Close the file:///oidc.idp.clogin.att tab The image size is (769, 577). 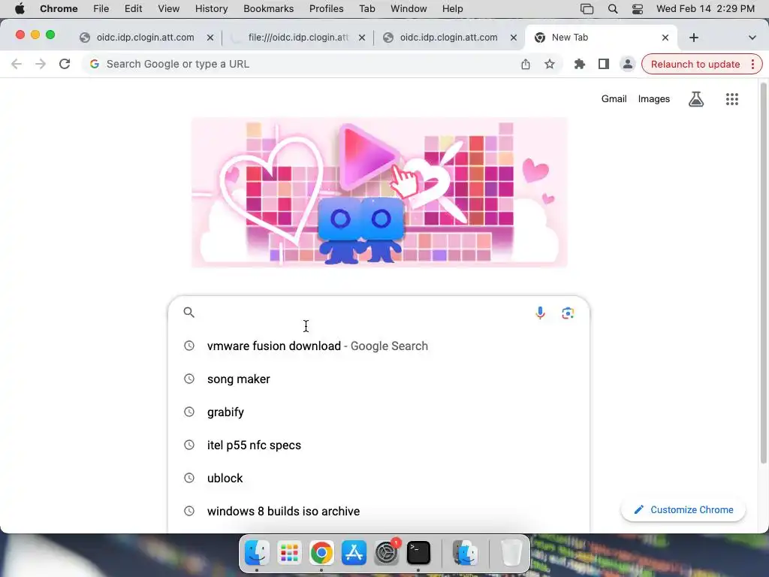(361, 38)
